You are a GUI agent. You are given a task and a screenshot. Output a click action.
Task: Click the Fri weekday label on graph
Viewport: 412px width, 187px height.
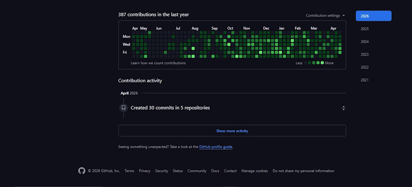(x=125, y=52)
